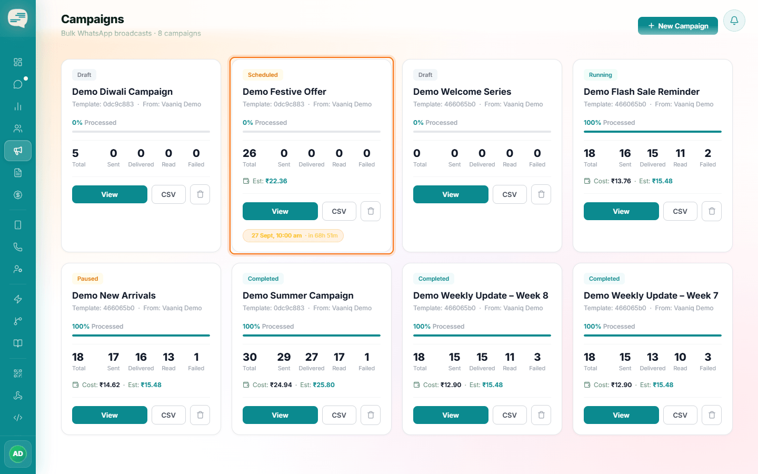Screen dimensions: 758x474
Task: Open the AD user avatar menu
Action: (x=18, y=454)
